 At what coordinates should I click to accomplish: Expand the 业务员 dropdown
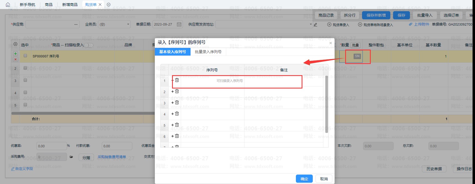coord(128,24)
